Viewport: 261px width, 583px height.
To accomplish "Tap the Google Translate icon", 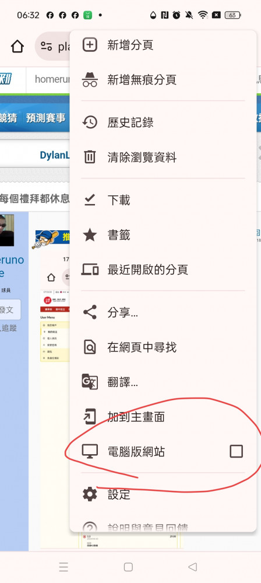I will coord(90,381).
